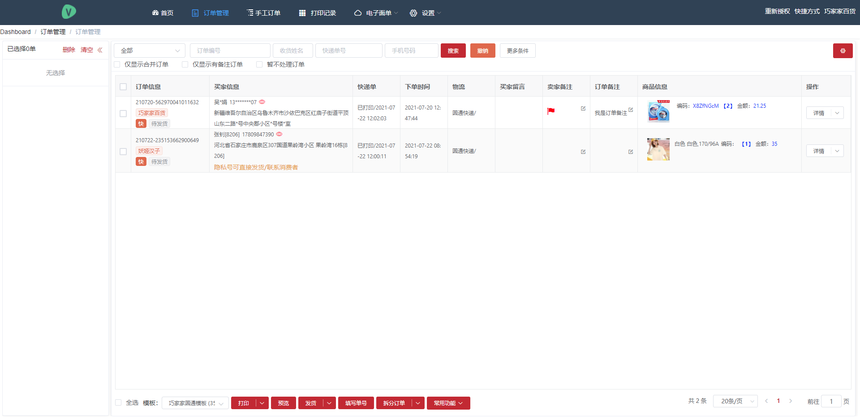Enable 仅显示合并订单 checkbox

[x=117, y=64]
